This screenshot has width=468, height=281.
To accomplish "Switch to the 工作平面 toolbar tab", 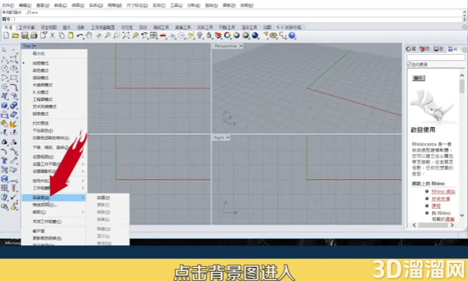I will 26,28.
